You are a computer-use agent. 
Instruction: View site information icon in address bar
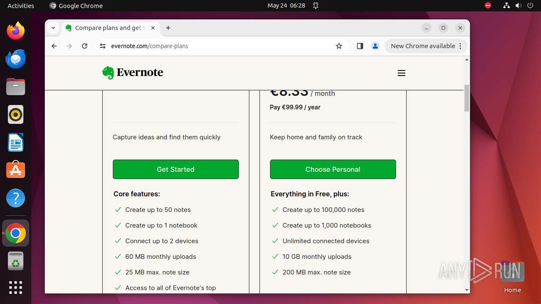click(x=103, y=46)
